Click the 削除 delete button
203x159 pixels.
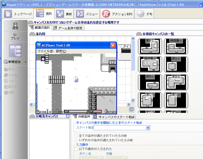9,92
